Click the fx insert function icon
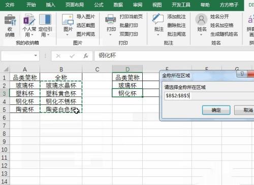 click(x=86, y=56)
